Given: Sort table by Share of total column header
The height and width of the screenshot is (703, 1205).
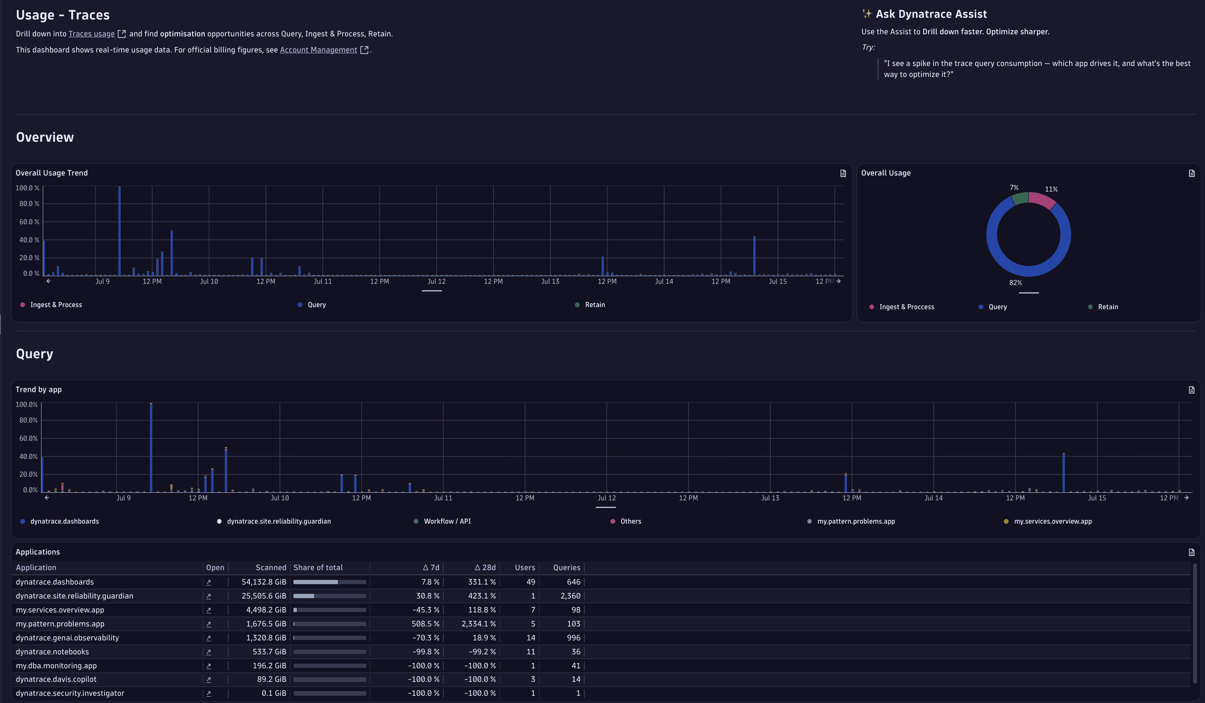Looking at the screenshot, I should pyautogui.click(x=318, y=567).
